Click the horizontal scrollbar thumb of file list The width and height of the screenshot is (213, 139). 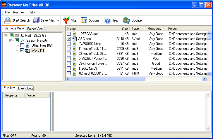tap(108, 79)
